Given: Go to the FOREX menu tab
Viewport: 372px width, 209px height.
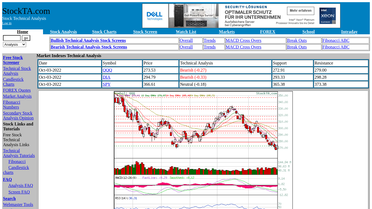Looking at the screenshot, I should (x=267, y=32).
